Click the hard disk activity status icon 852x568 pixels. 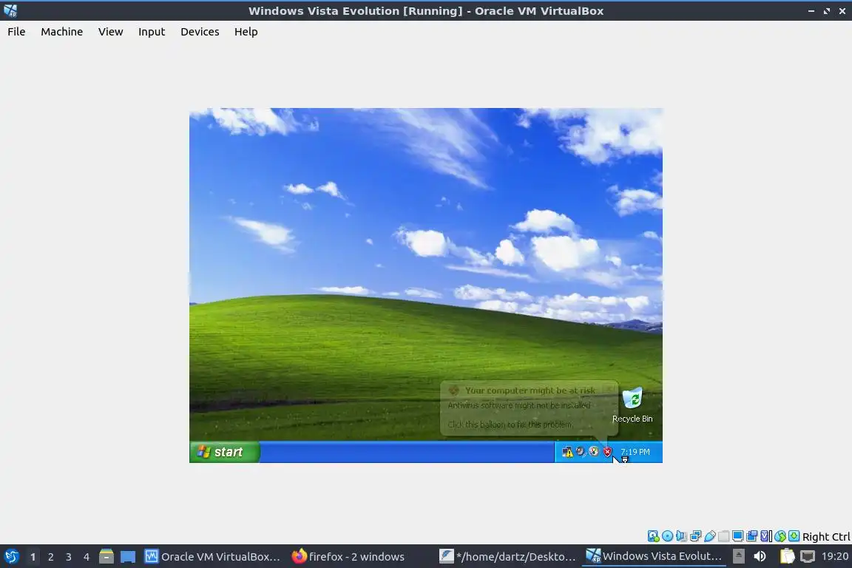[x=653, y=536]
